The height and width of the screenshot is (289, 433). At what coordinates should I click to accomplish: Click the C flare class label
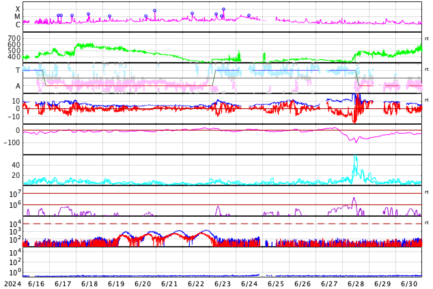point(18,25)
